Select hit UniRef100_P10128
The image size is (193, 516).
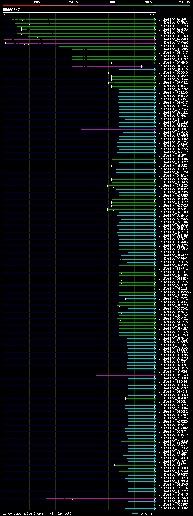173,289
